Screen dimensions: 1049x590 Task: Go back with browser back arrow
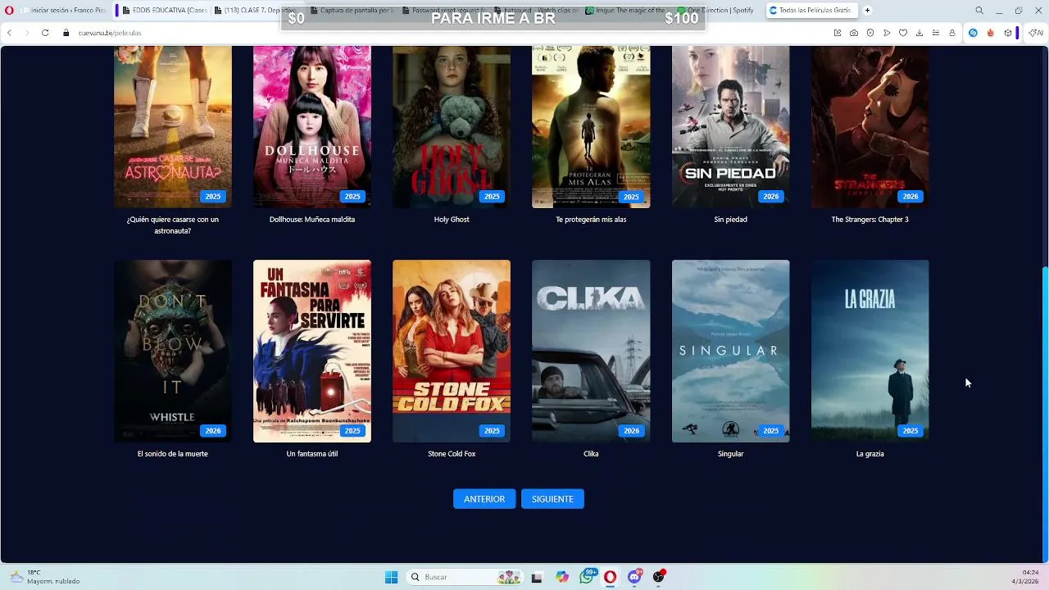pos(9,33)
